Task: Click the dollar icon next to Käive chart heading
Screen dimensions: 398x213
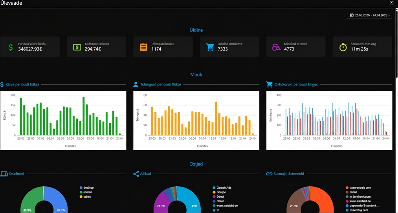Action: (x=2, y=84)
